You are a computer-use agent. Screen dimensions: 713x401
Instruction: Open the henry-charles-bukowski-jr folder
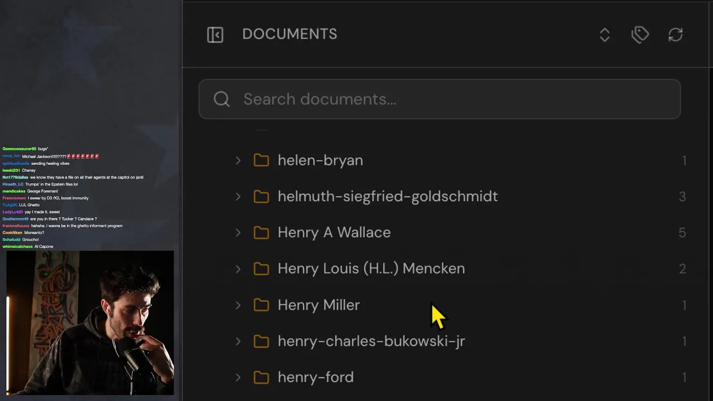coord(371,341)
